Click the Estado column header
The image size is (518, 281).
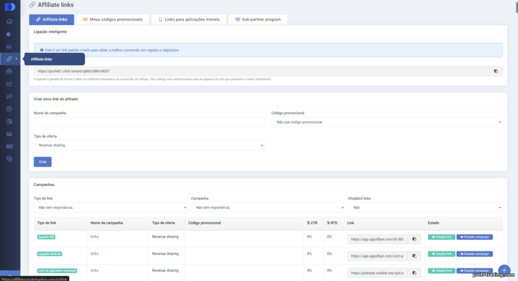click(433, 223)
